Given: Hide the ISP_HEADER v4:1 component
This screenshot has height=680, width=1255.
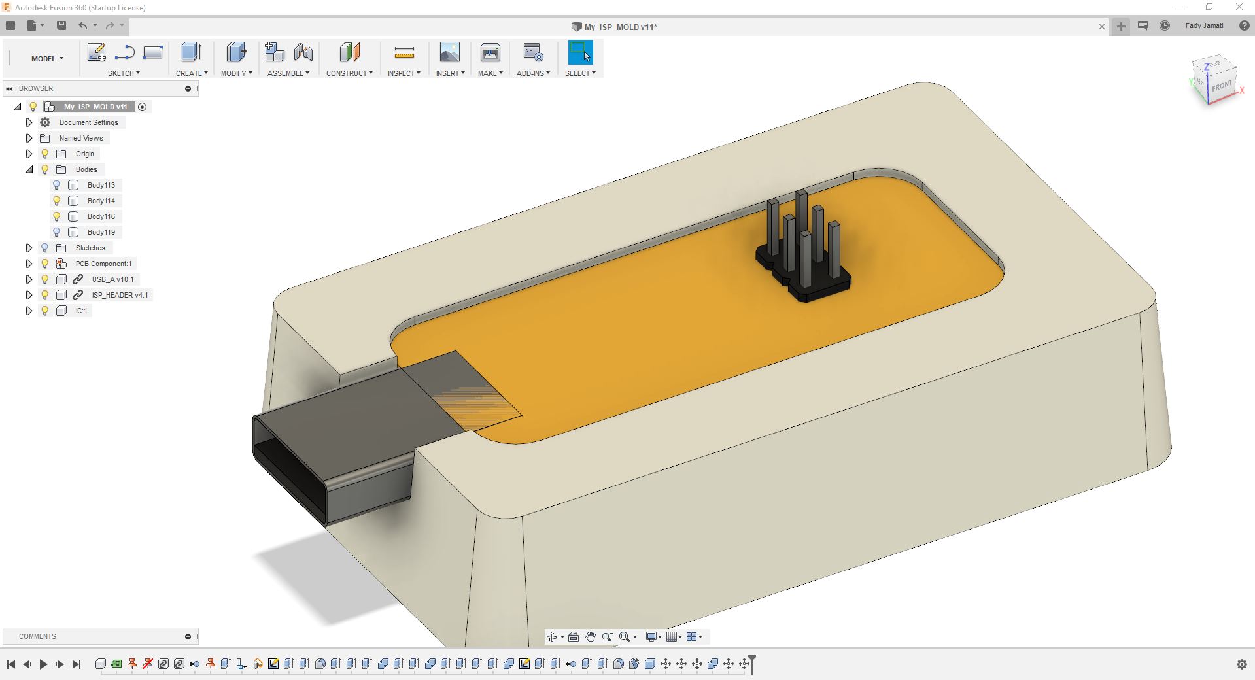Looking at the screenshot, I should 45,295.
